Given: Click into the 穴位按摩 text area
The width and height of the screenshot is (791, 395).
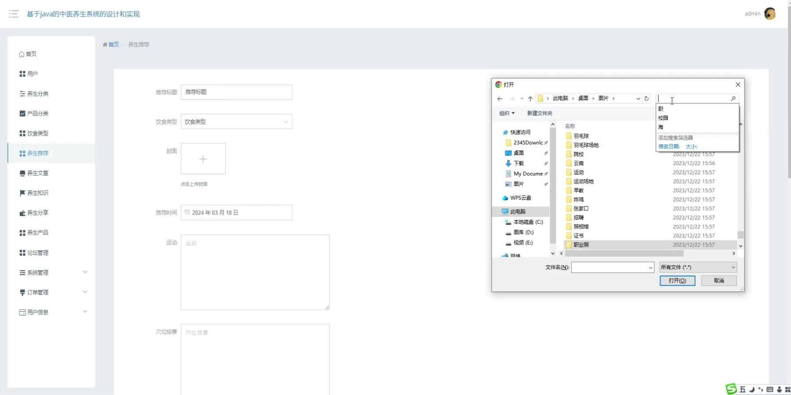Looking at the screenshot, I should pyautogui.click(x=255, y=359).
